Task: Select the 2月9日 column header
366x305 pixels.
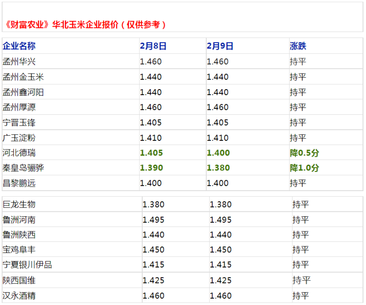Action: tap(220, 46)
